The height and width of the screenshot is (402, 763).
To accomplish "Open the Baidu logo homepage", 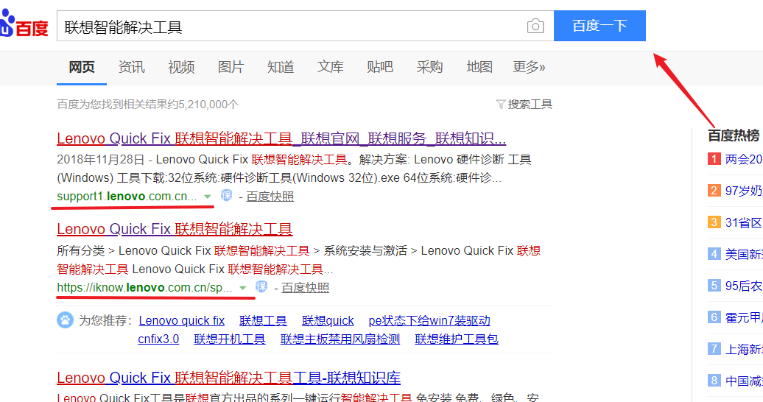I will (x=24, y=24).
